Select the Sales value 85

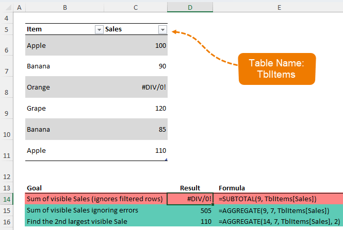136,129
